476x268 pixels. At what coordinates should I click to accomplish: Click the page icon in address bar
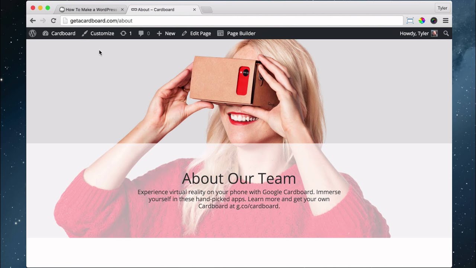[x=65, y=21]
